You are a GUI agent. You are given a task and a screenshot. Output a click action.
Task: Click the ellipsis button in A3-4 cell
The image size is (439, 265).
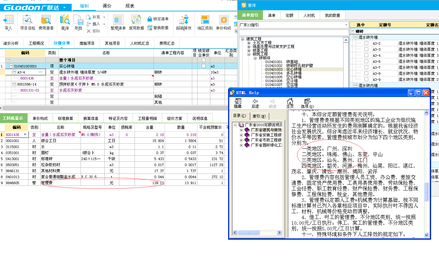[41, 72]
